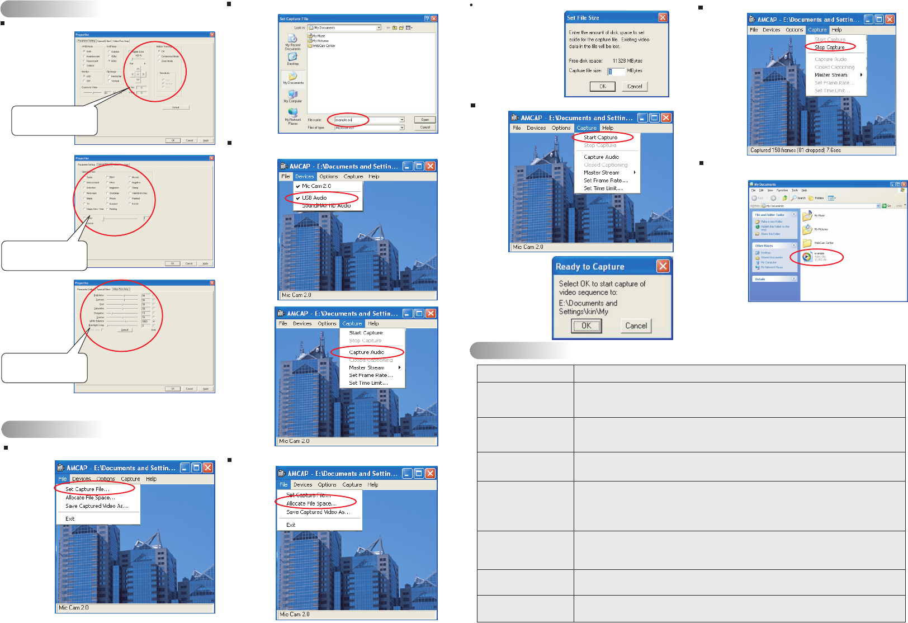Image resolution: width=908 pixels, height=623 pixels.
Task: Click OK in the Set File Size dialog
Action: (x=603, y=86)
